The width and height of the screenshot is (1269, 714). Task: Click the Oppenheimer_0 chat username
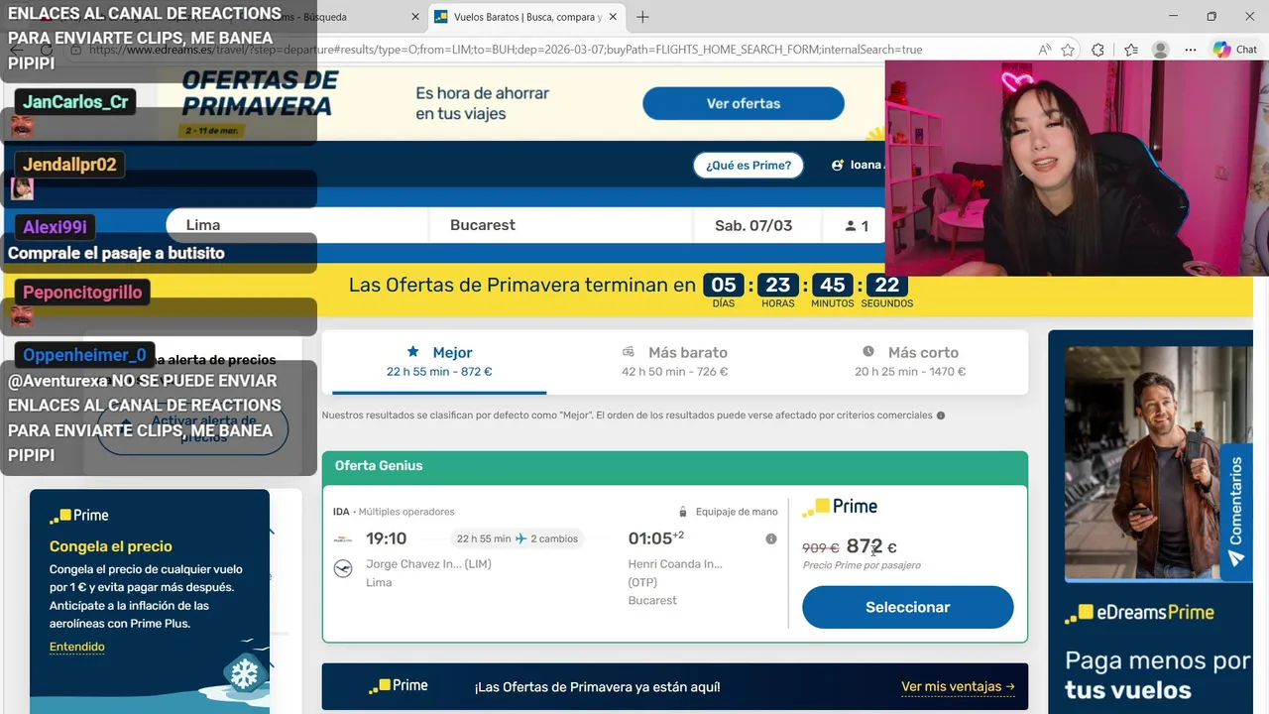click(84, 355)
